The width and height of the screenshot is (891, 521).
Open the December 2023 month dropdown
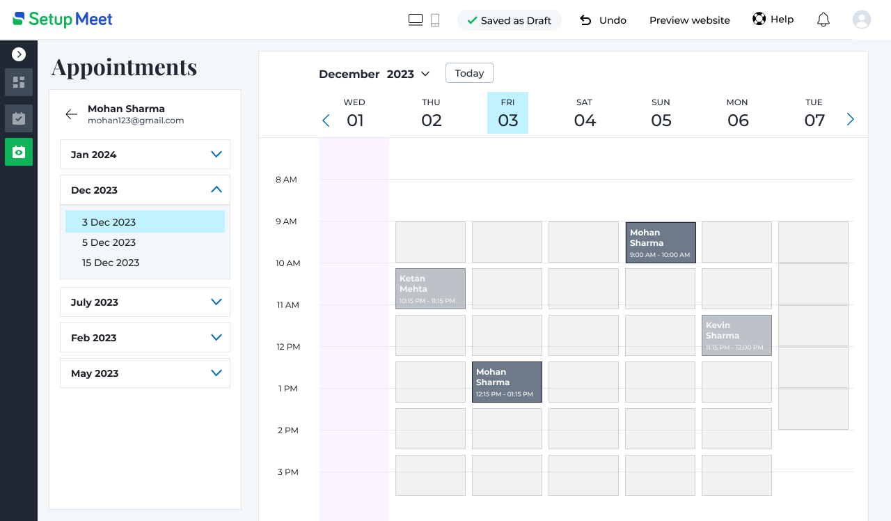(x=425, y=74)
